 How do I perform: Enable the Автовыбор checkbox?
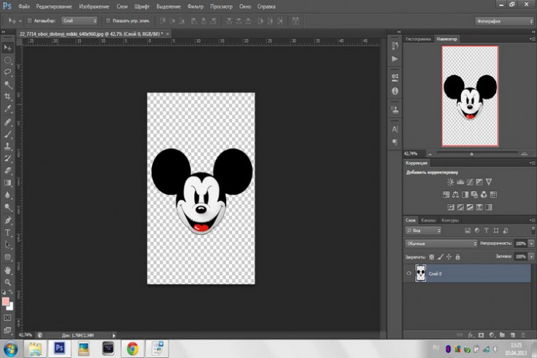(x=28, y=20)
